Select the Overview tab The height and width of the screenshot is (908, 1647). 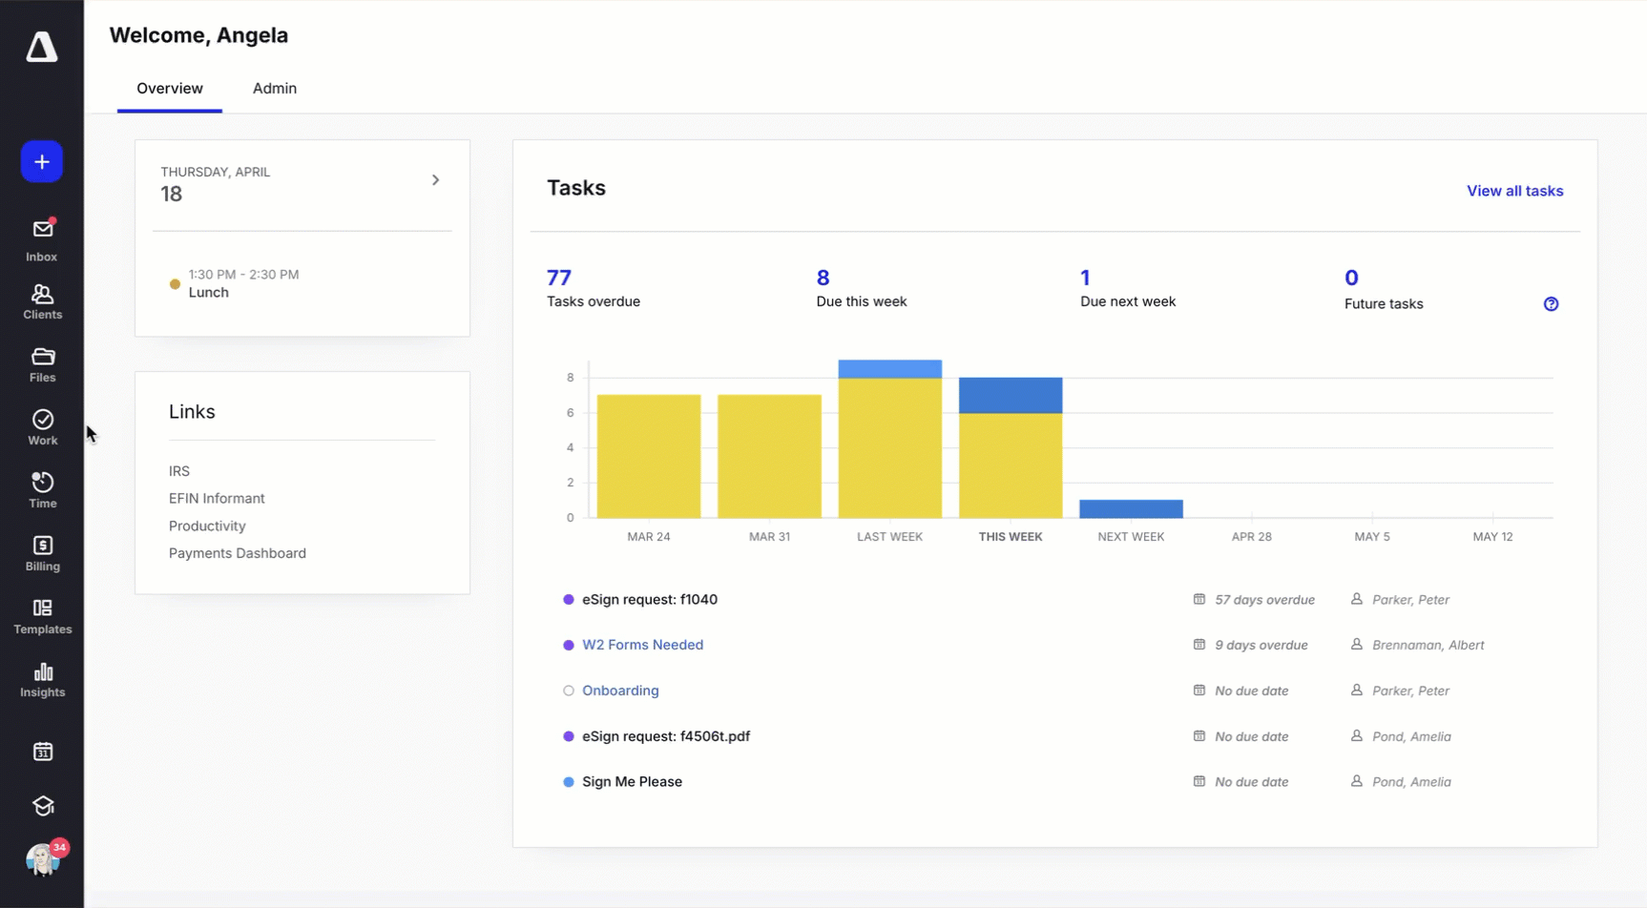169,89
